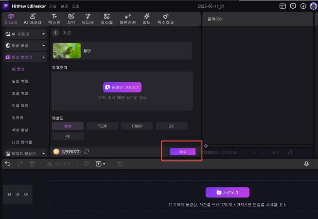Undo the last action in timeline toolbar
318x219 pixels.
click(x=8, y=164)
